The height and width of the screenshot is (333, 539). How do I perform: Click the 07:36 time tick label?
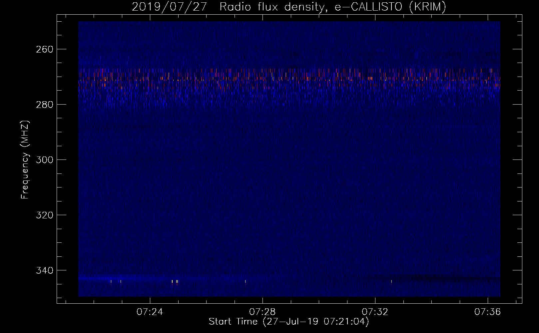point(488,312)
